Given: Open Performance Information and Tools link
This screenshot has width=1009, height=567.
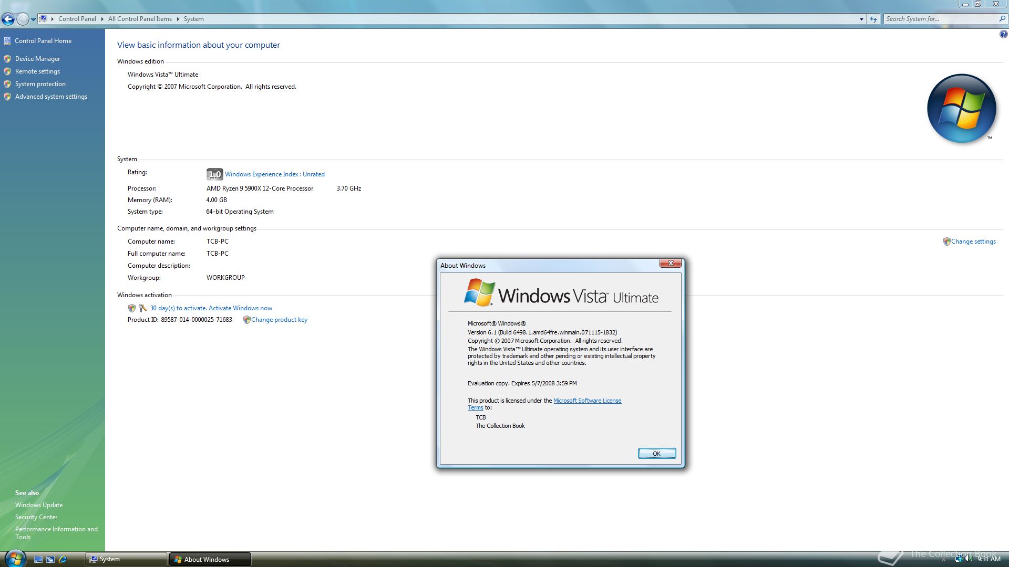Looking at the screenshot, I should pos(56,533).
